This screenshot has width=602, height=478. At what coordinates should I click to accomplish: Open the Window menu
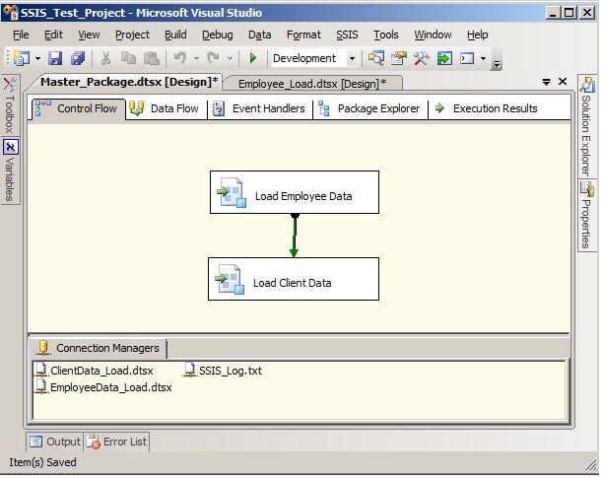[433, 34]
